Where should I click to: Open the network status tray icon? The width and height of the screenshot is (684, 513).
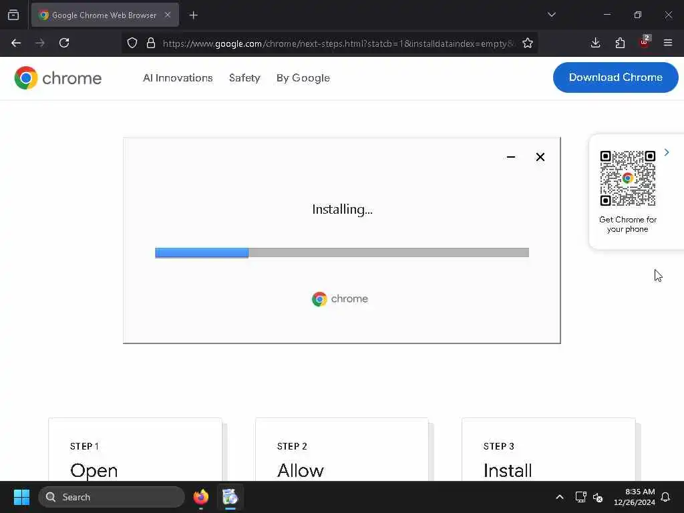tap(580, 497)
